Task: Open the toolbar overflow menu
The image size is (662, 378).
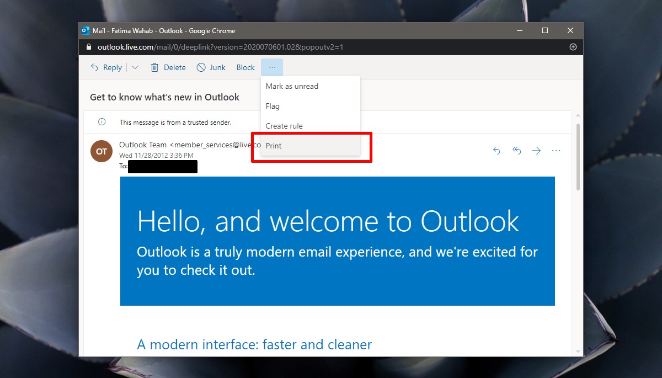Action: click(x=271, y=67)
